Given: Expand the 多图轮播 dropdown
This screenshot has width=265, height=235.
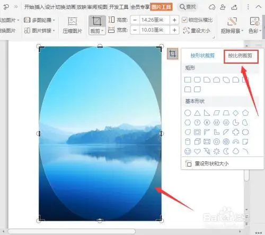Looking at the screenshot, I should coord(54,20).
